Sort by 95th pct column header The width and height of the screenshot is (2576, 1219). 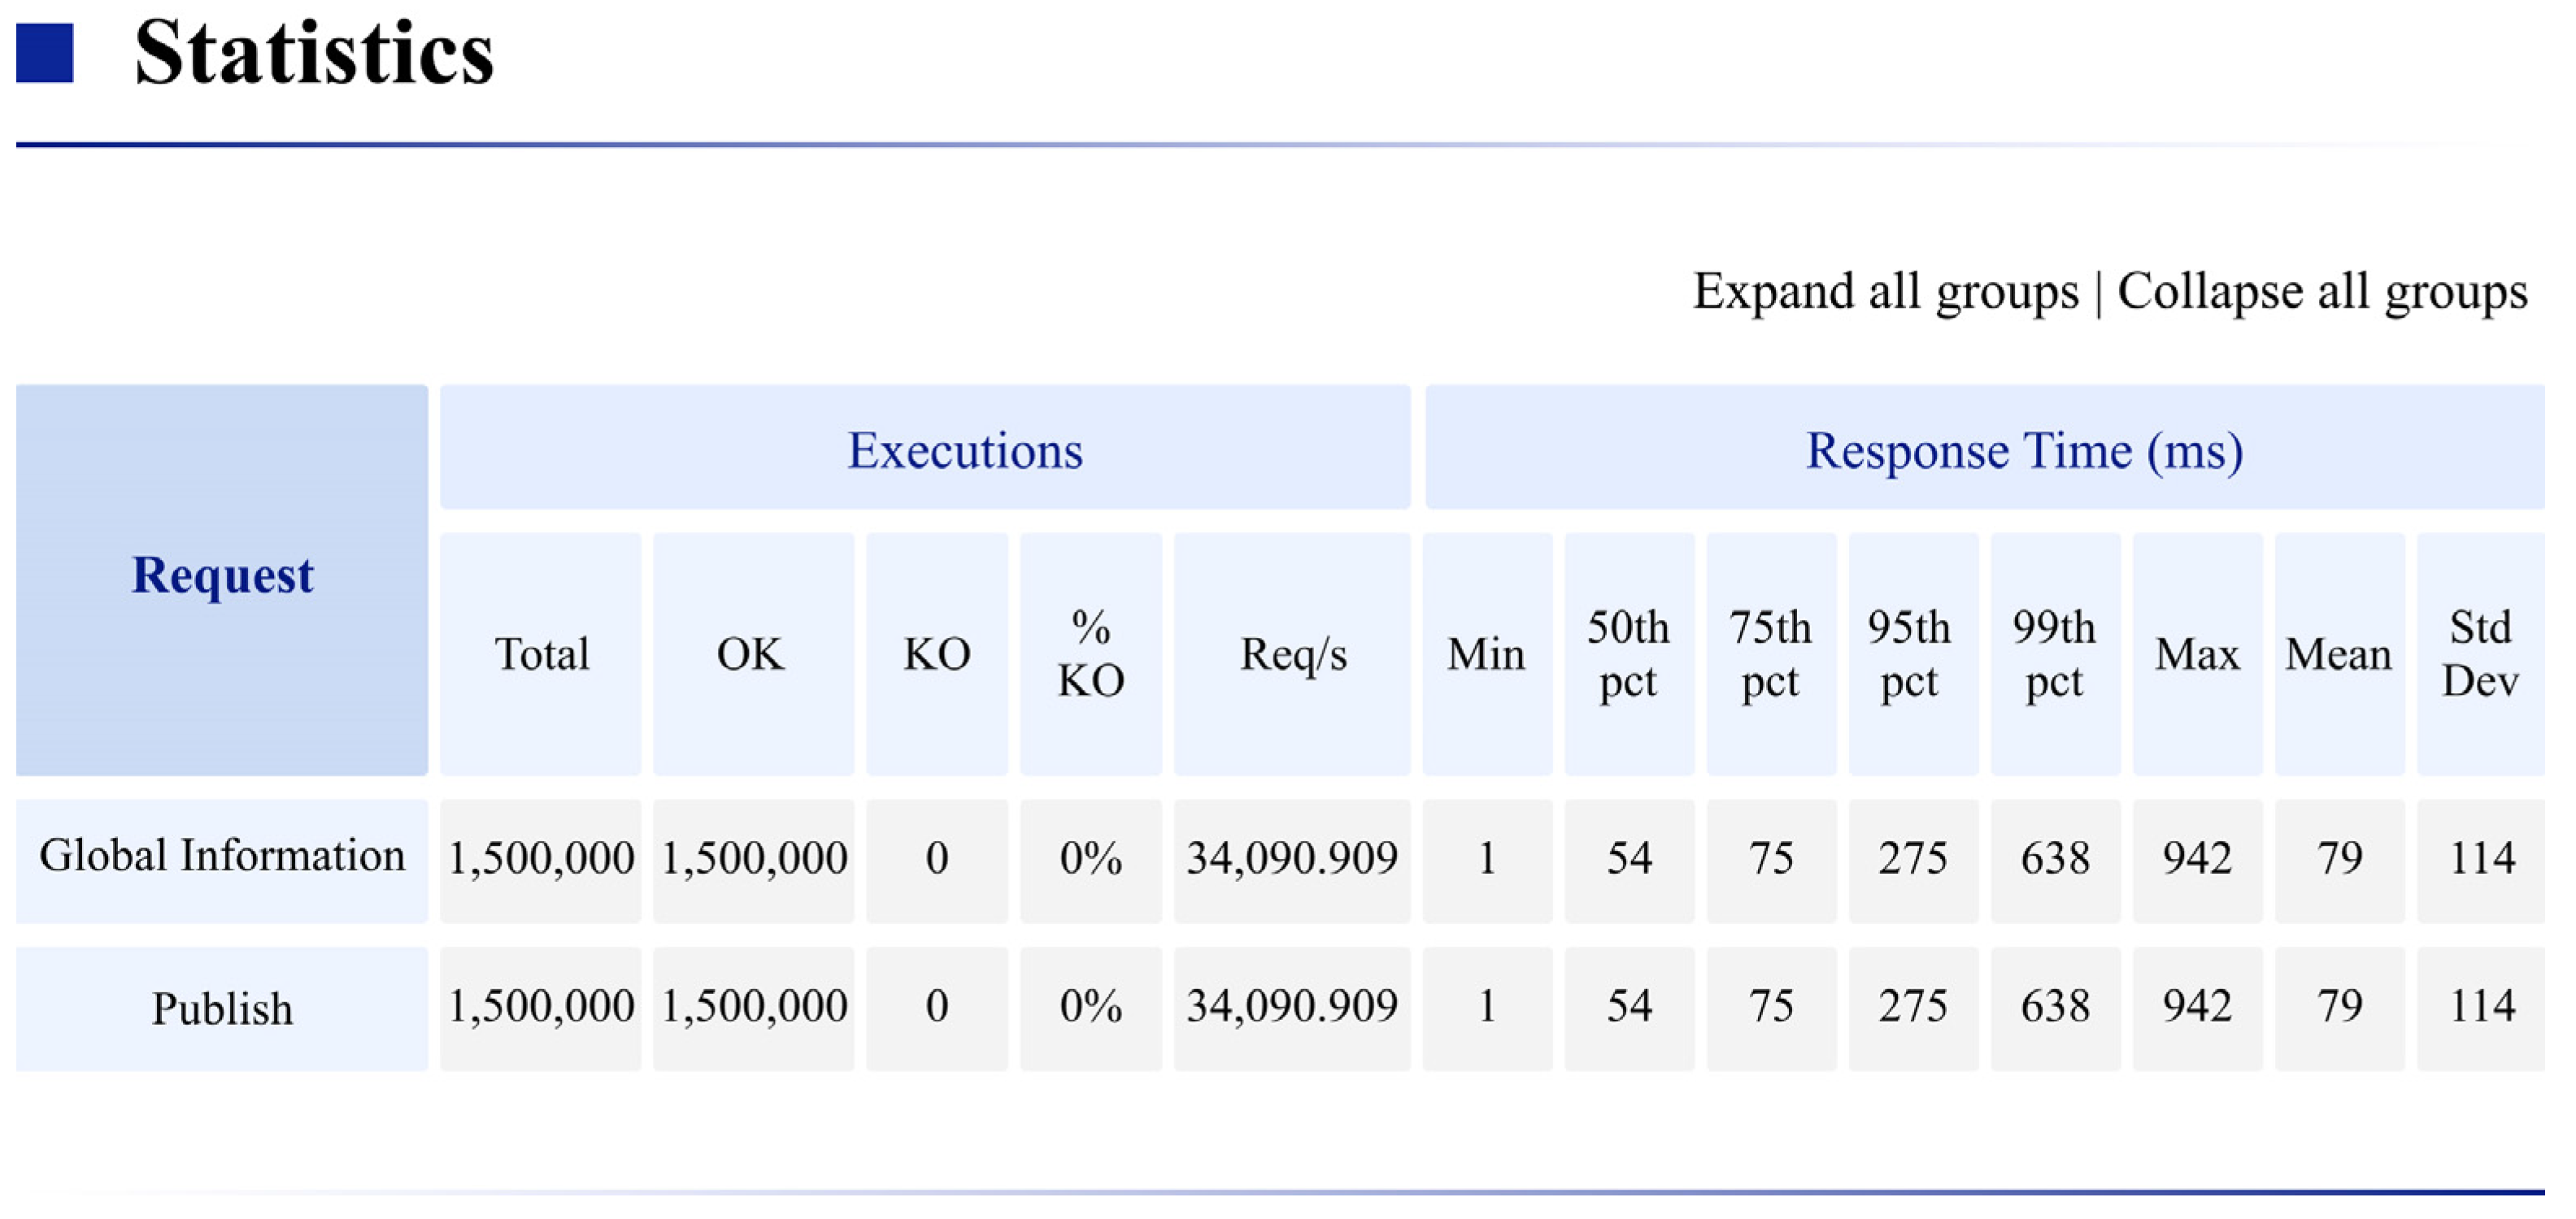[1912, 654]
